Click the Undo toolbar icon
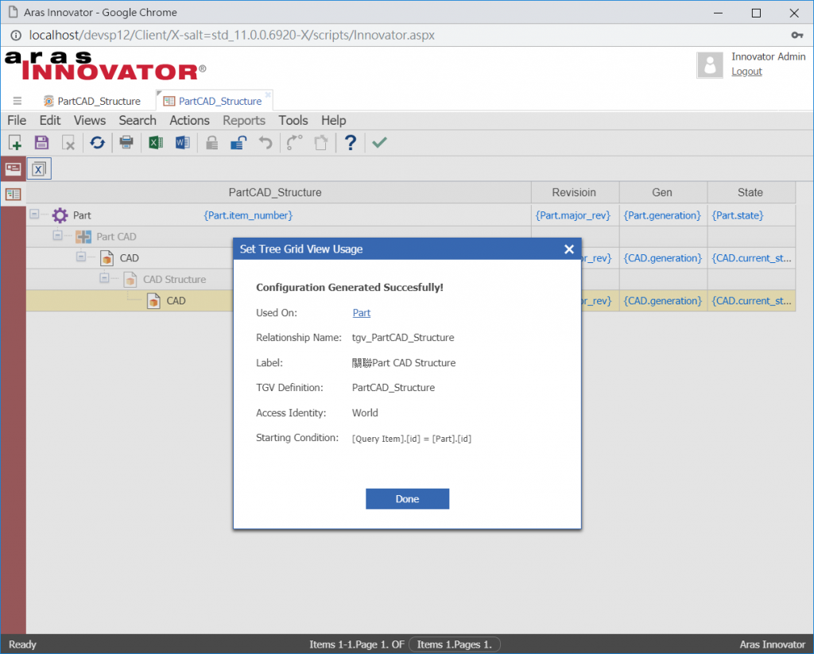The image size is (814, 654). pyautogui.click(x=266, y=142)
